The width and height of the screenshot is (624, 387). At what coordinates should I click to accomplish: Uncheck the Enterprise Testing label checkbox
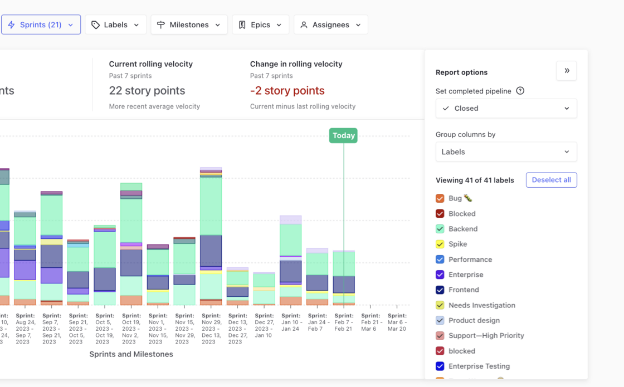tap(440, 366)
